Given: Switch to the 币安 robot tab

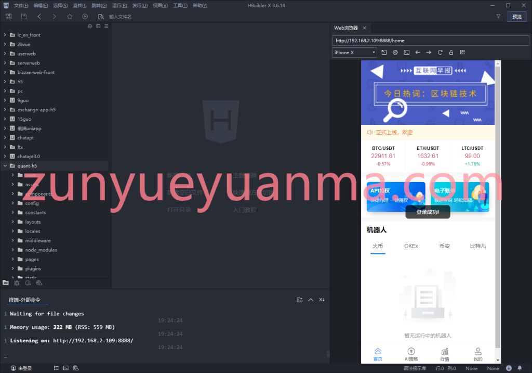Looking at the screenshot, I should 445,246.
